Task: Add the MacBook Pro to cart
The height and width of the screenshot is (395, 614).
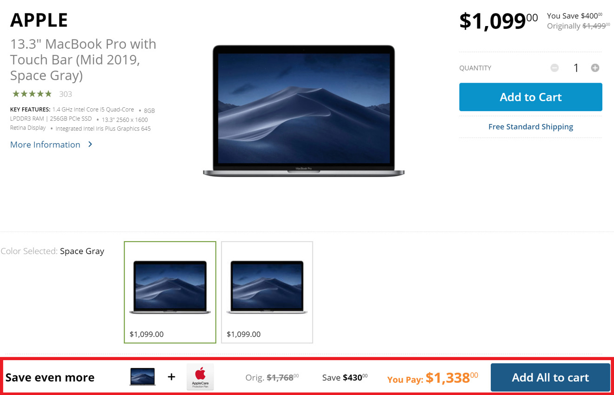Action: pyautogui.click(x=531, y=97)
